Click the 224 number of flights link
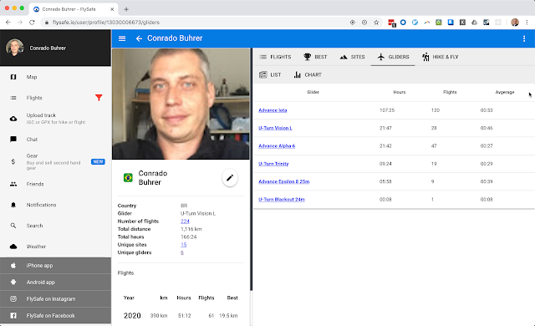 [x=185, y=222]
